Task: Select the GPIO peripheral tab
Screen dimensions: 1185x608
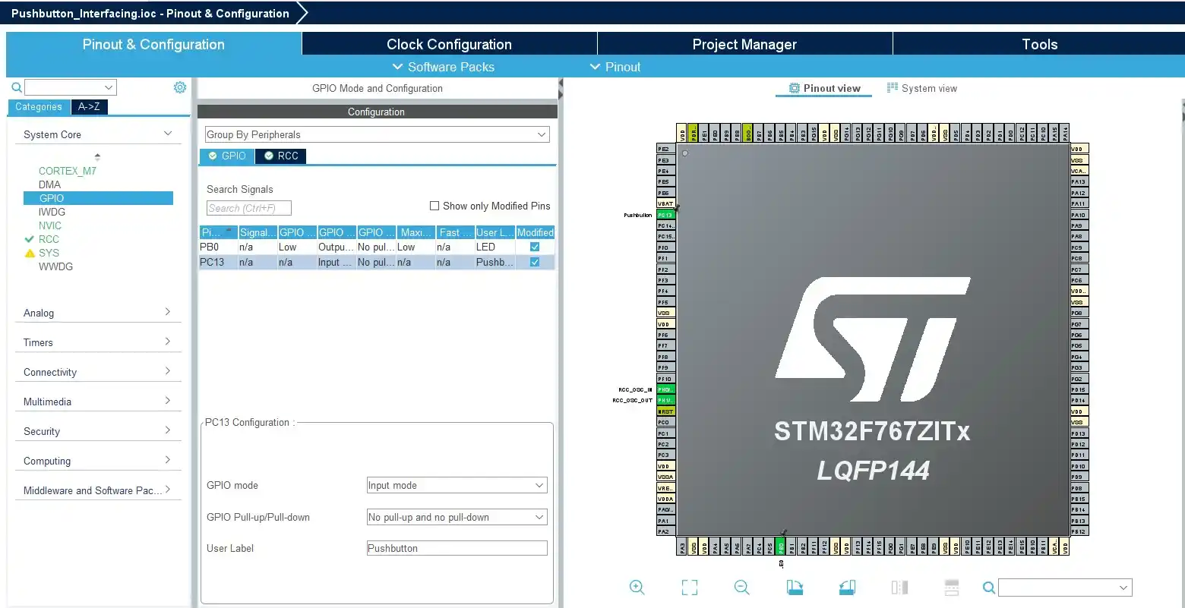Action: tap(227, 156)
